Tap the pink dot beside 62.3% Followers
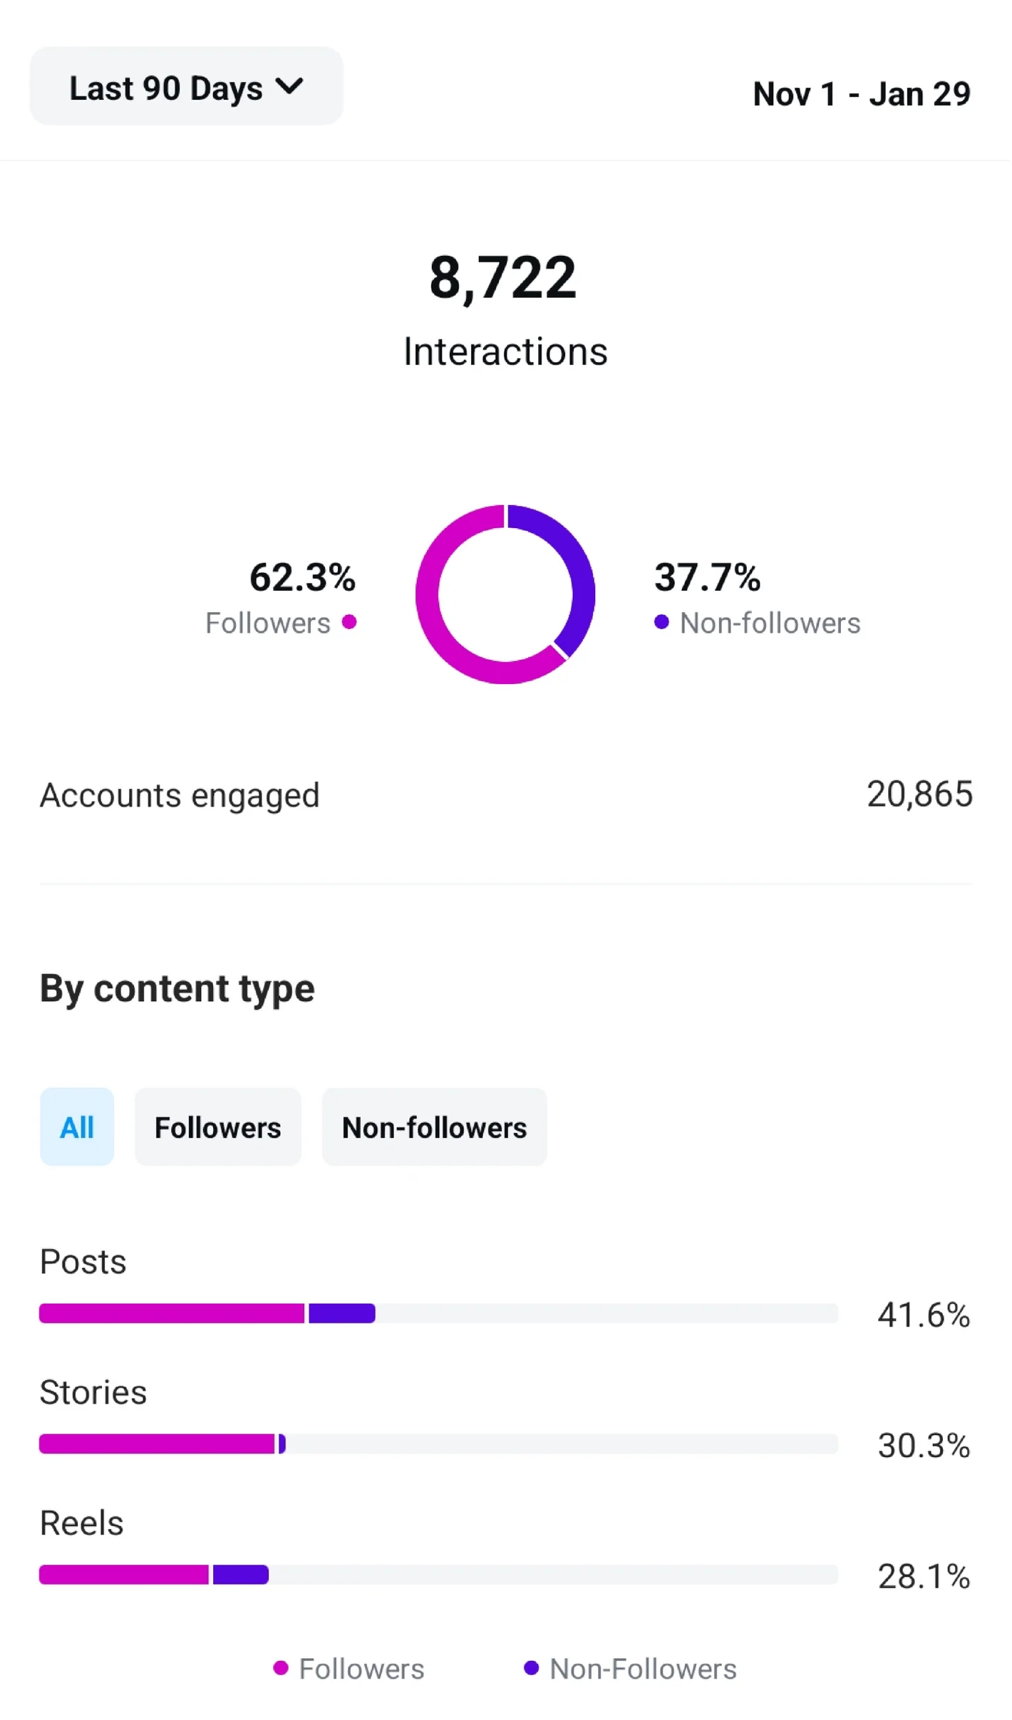1012x1720 pixels. [x=349, y=622]
